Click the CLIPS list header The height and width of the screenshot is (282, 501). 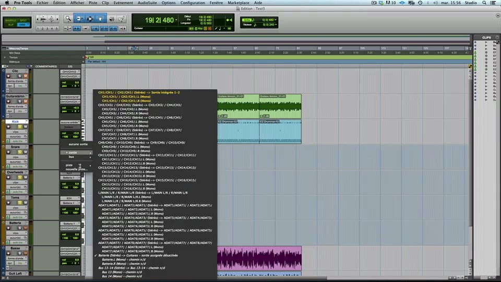486,38
